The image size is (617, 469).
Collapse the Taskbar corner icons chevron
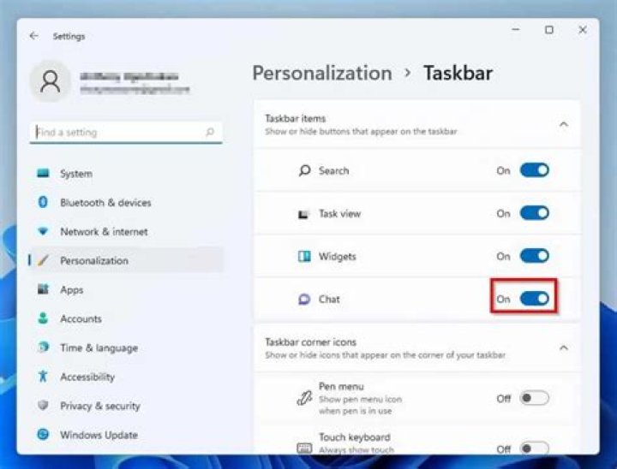[564, 348]
